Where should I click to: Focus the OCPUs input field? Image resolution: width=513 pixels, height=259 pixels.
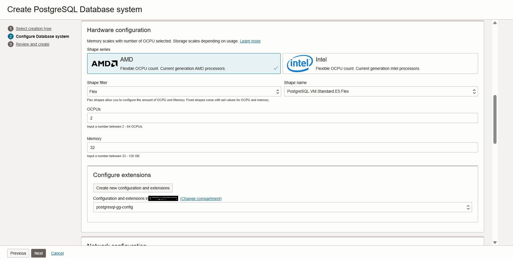tap(282, 118)
